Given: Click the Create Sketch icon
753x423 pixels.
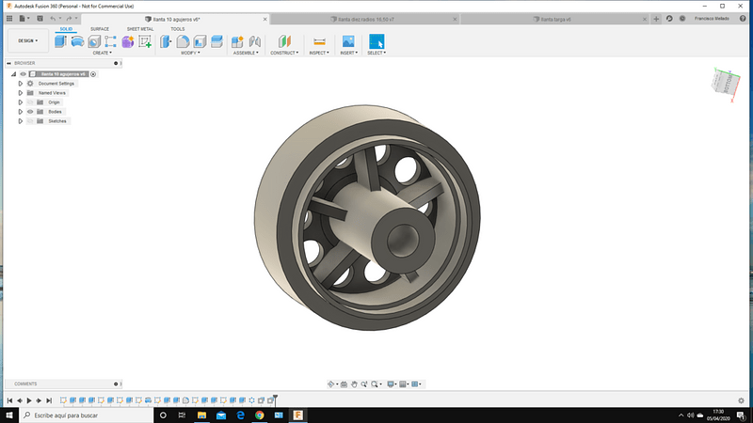Looking at the screenshot, I should (x=145, y=41).
